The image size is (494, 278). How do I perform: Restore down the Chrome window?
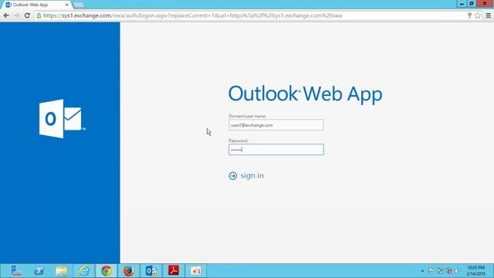pos(472,4)
